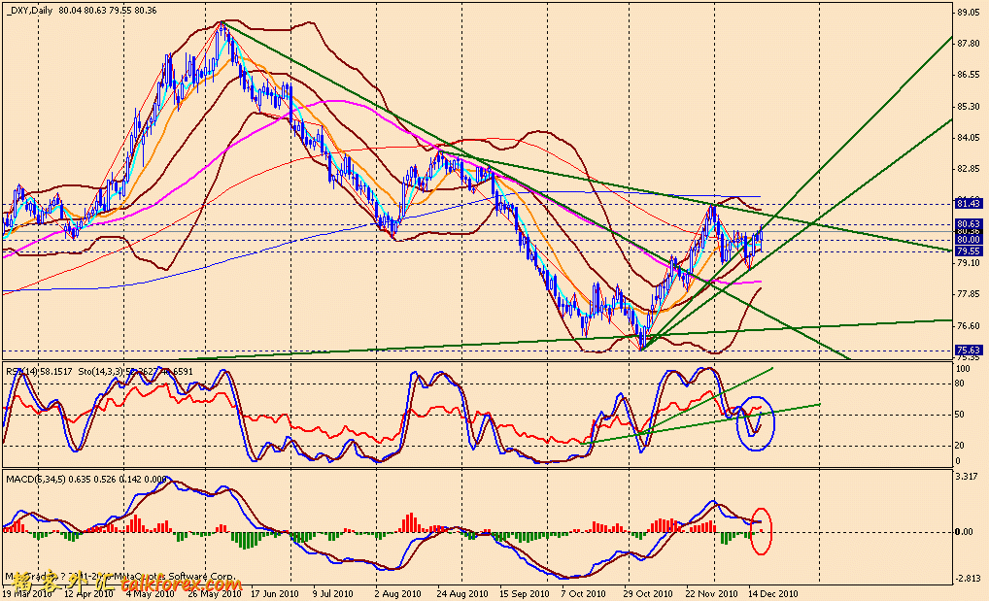
Task: Click the 3.317 MACD scale maximum
Action: [968, 476]
